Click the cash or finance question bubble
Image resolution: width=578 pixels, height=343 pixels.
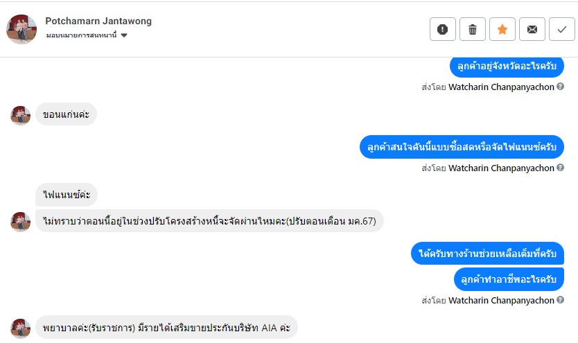tap(462, 147)
